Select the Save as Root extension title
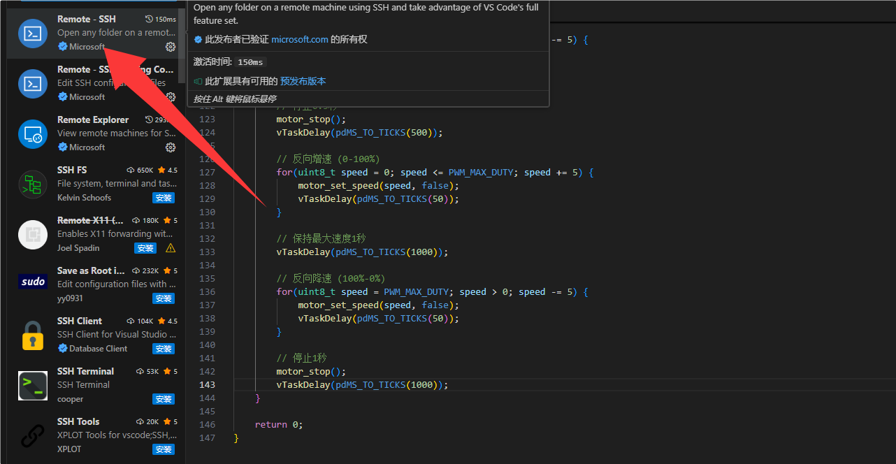The image size is (896, 464). click(x=91, y=270)
